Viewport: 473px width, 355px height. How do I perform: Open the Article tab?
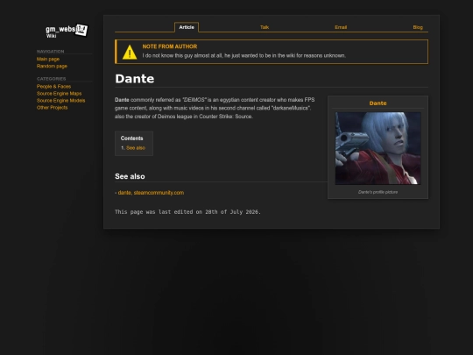coord(187,27)
